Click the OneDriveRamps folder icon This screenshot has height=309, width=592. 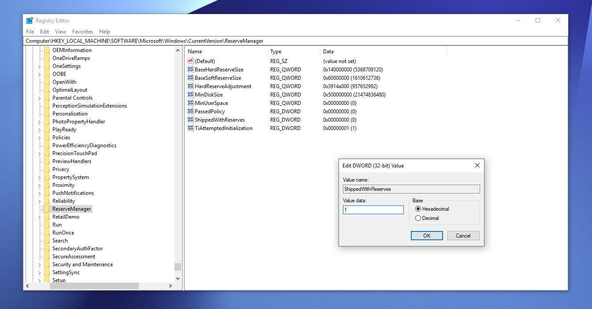pyautogui.click(x=46, y=58)
